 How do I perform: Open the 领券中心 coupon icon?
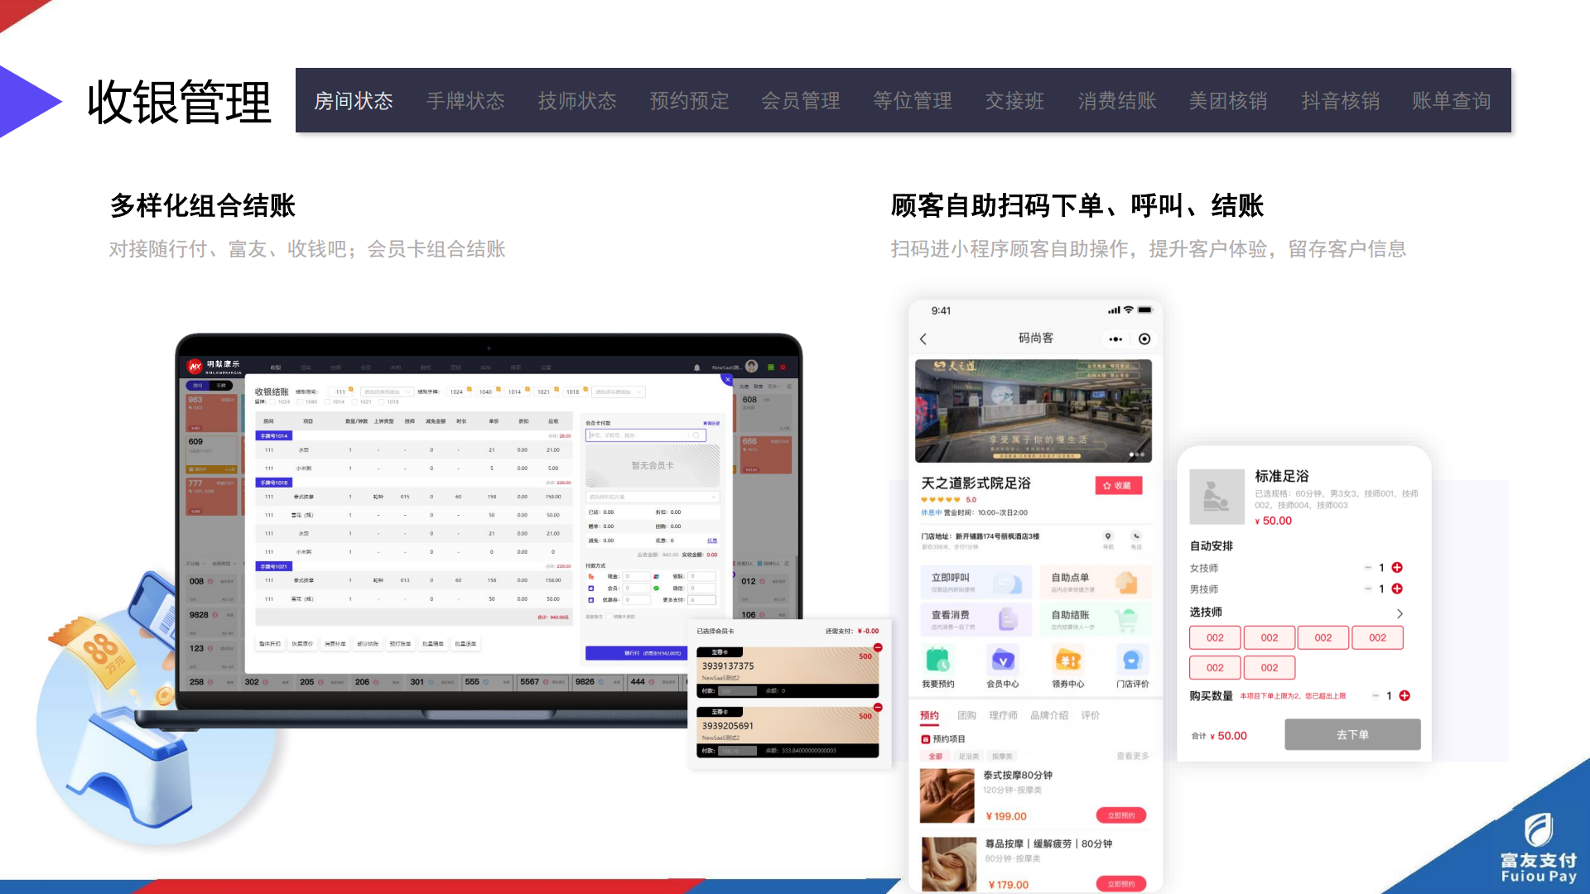pos(1067,661)
